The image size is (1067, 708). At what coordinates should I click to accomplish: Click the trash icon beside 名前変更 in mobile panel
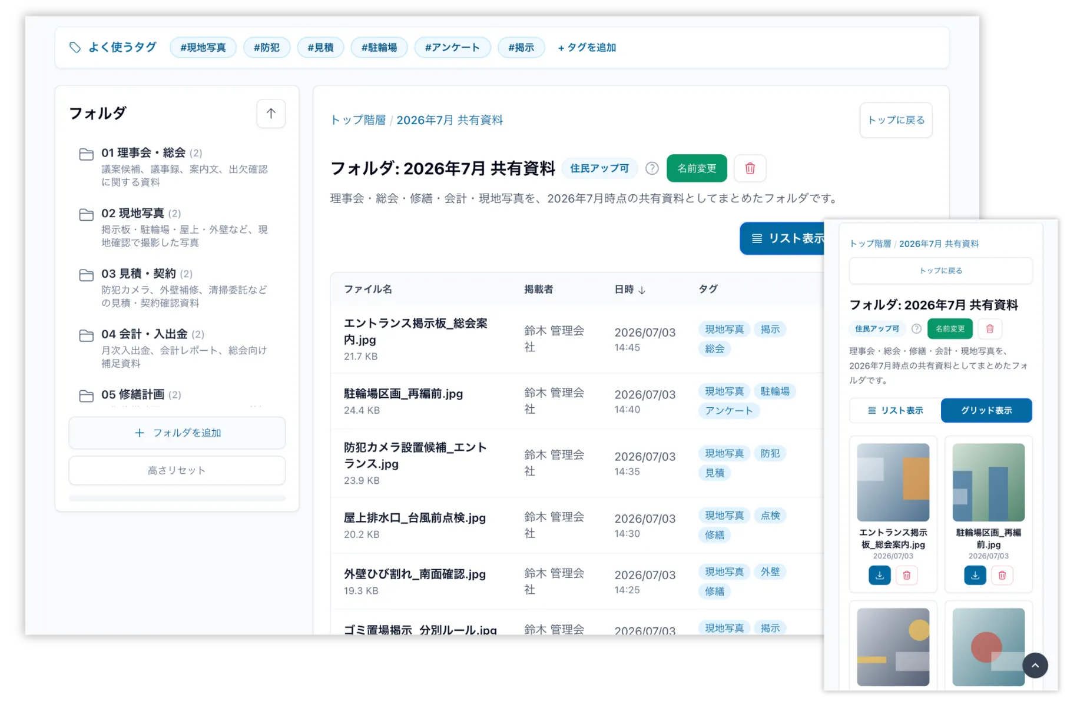pyautogui.click(x=990, y=329)
